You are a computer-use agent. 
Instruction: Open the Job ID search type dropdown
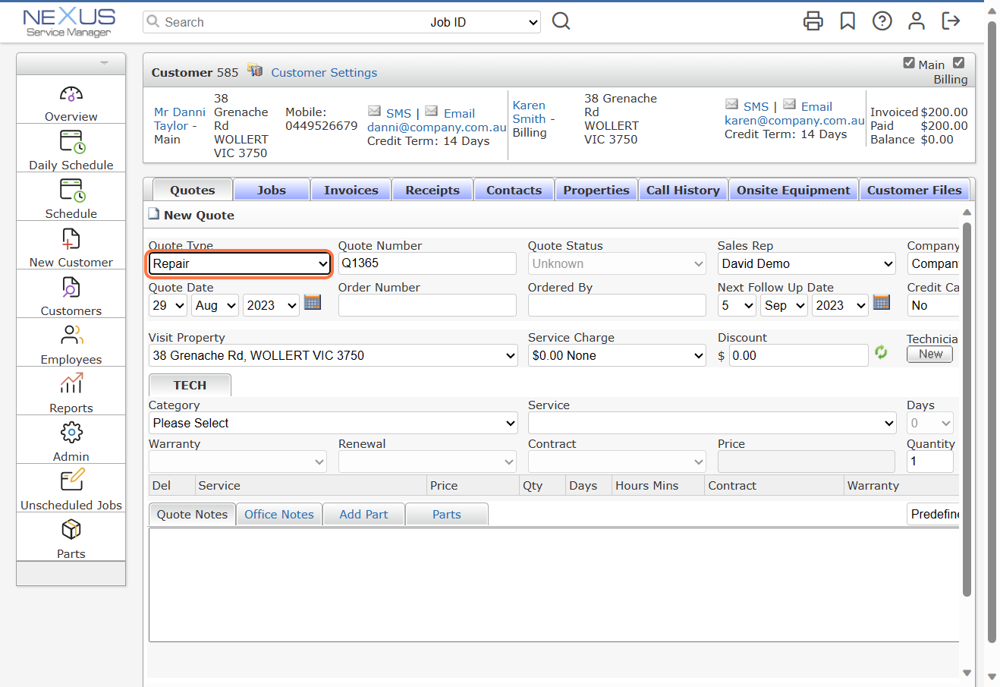[483, 22]
